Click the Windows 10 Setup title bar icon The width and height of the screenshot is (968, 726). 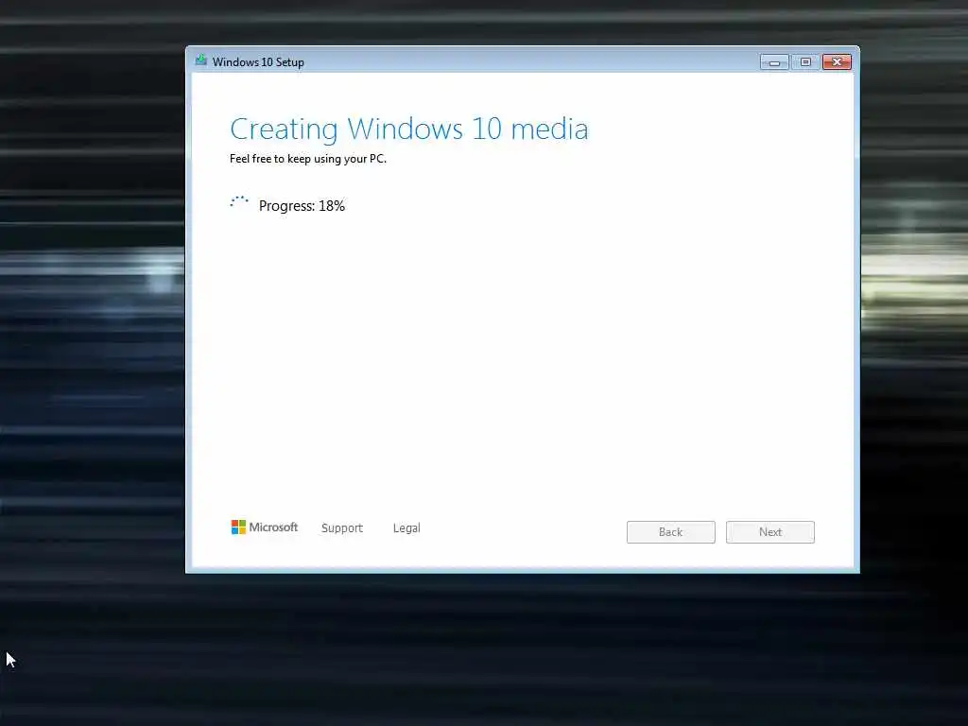click(x=200, y=60)
